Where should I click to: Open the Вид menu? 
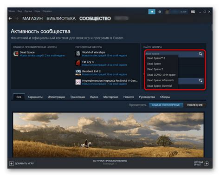(19, 11)
